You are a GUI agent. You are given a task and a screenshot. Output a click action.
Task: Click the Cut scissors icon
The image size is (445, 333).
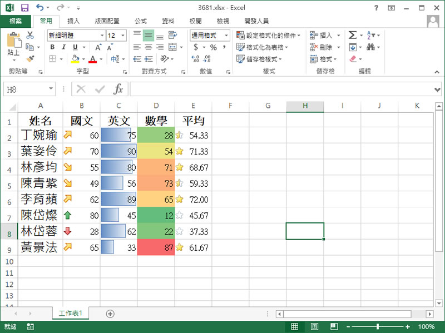pos(30,36)
